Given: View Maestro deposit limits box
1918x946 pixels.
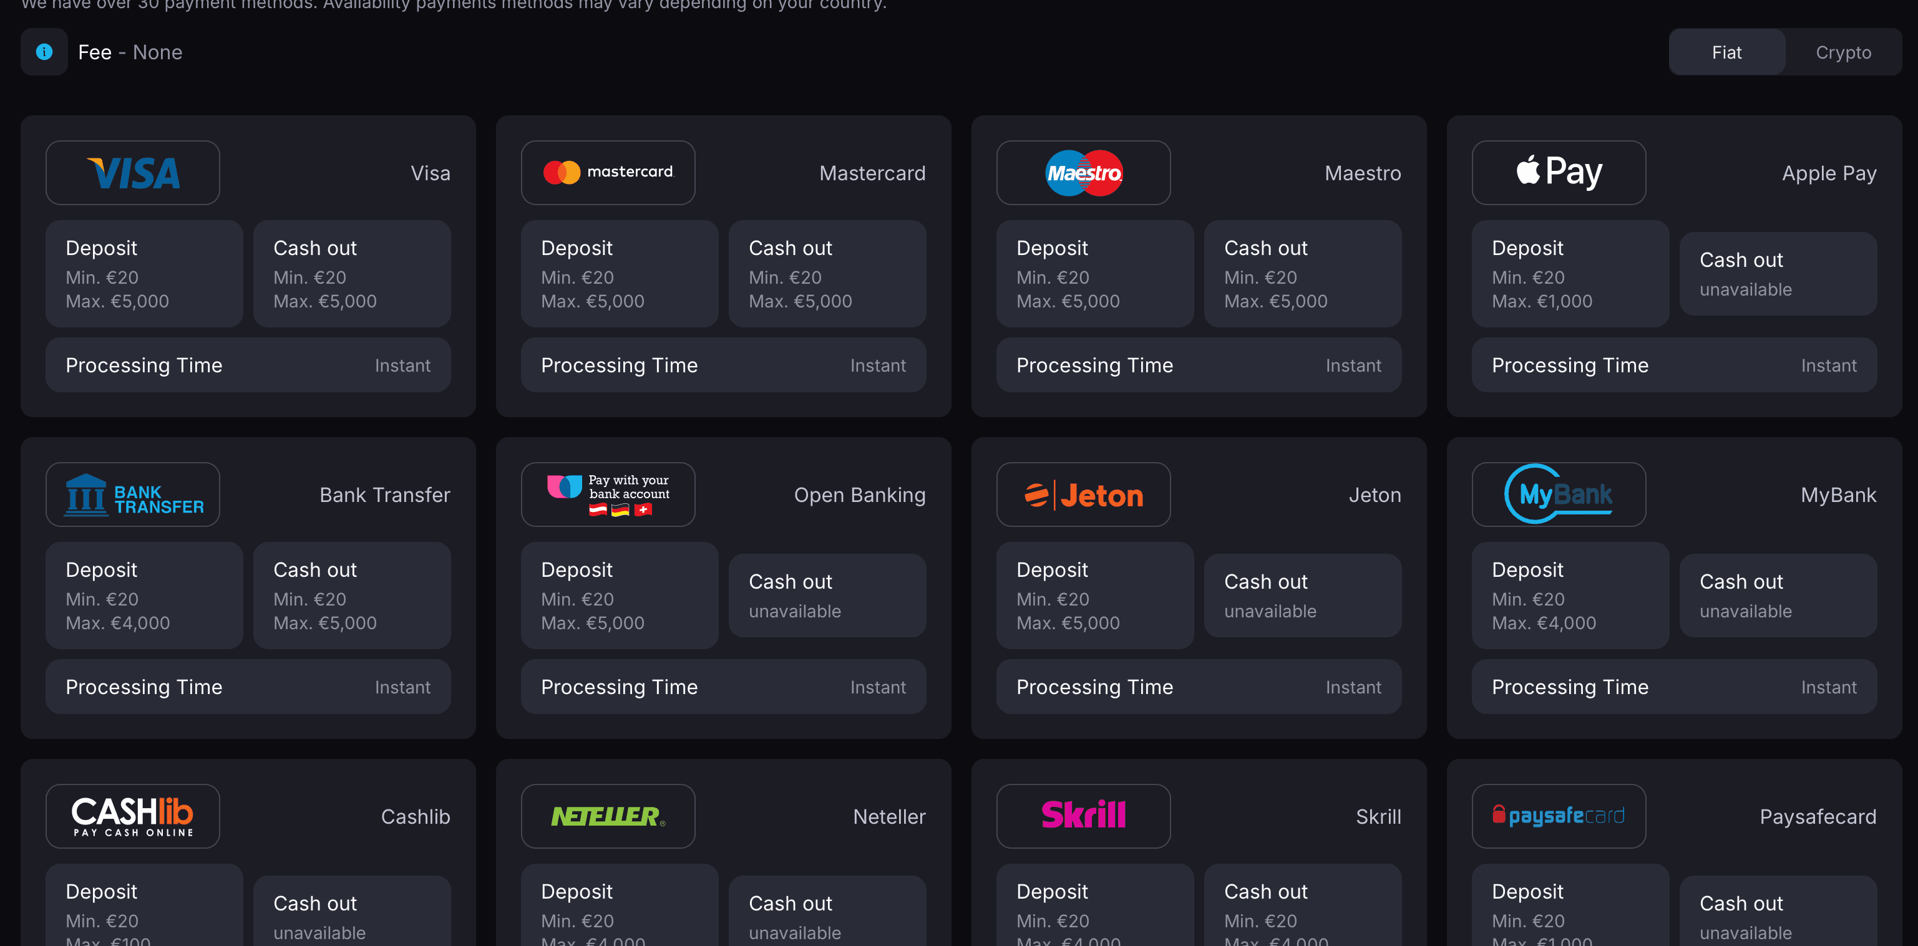Looking at the screenshot, I should [1094, 273].
